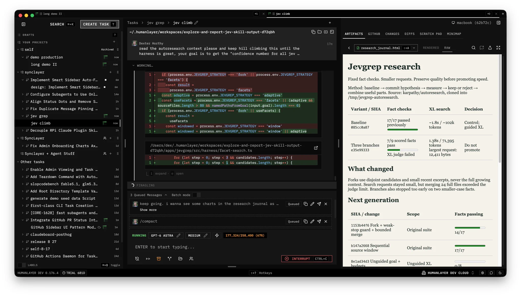The width and height of the screenshot is (521, 296).
Task: Open the SCRATCH PAD tab
Action: (x=431, y=34)
